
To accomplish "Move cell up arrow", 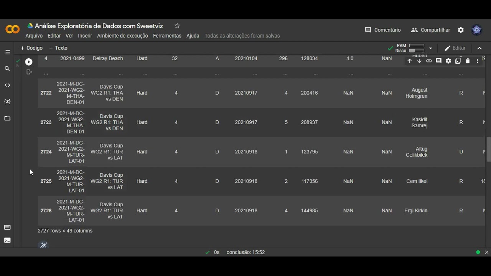I will [409, 61].
